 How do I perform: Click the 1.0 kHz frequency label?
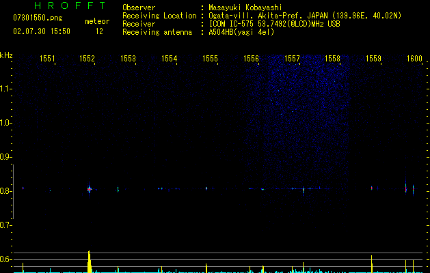coord(5,123)
